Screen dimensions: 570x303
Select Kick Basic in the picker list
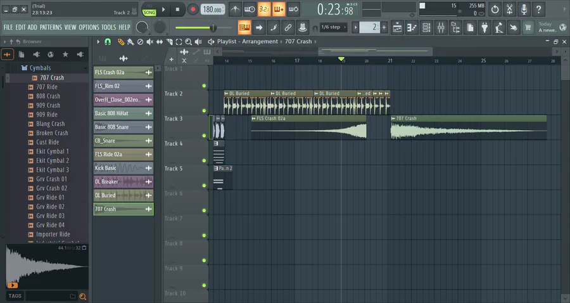click(123, 168)
